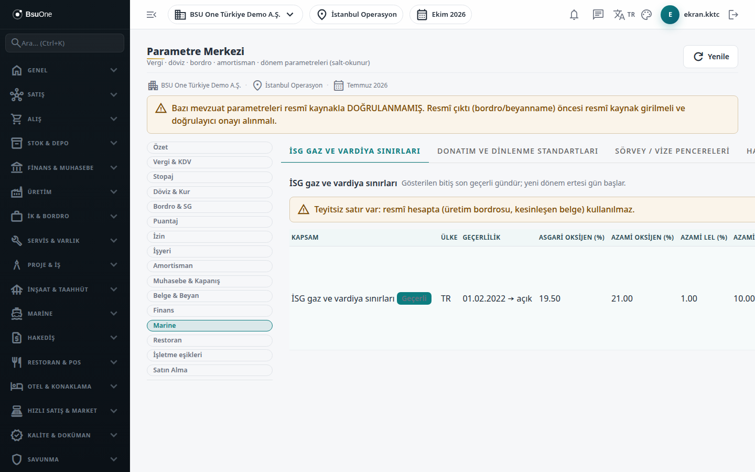Switch to Sörvey / Vize Pencereleri tab
Screen dimensions: 755x472
click(x=672, y=151)
